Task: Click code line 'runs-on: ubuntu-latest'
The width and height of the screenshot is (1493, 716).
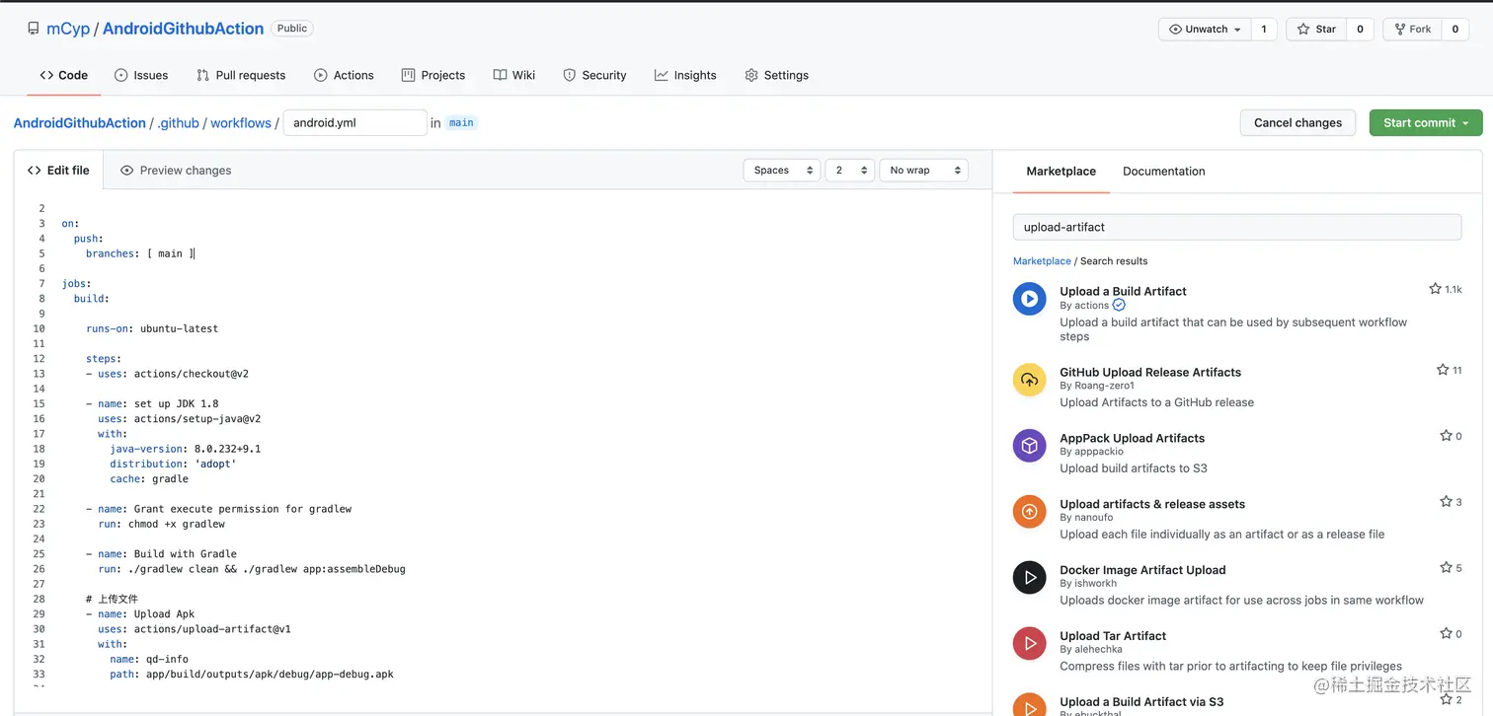Action: pyautogui.click(x=152, y=328)
